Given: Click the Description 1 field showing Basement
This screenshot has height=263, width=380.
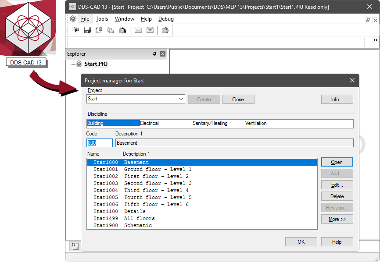Looking at the screenshot, I should point(234,143).
